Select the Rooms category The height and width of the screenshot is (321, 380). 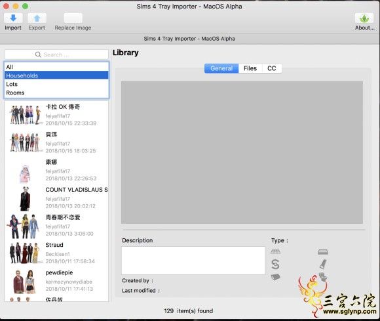click(56, 93)
